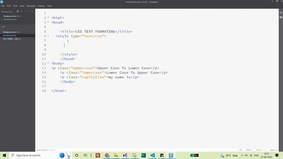Select first Working Files entry Backgroundcss
Viewport: 283px width, 159px height.
click(12, 16)
